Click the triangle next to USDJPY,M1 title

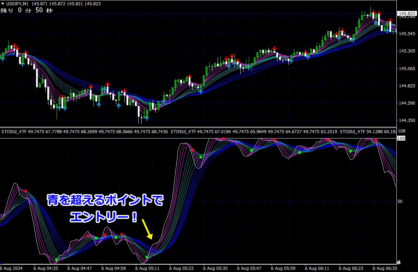click(x=3, y=3)
